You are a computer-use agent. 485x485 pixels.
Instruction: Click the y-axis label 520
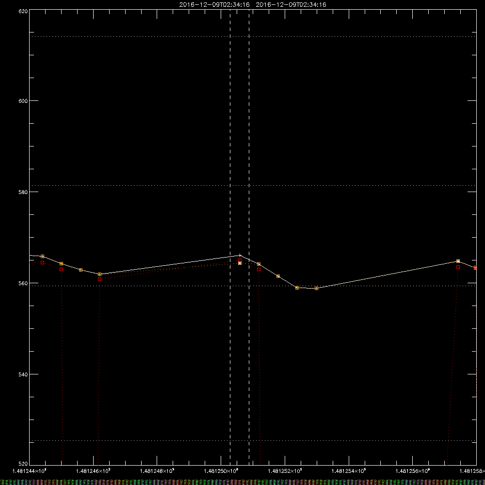[23, 464]
